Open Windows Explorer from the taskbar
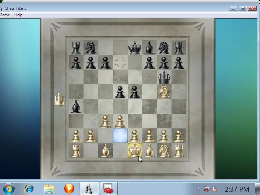This screenshot has width=260, height=195. coord(49,189)
